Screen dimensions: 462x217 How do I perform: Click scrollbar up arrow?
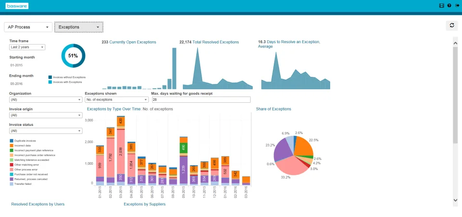[x=456, y=43]
